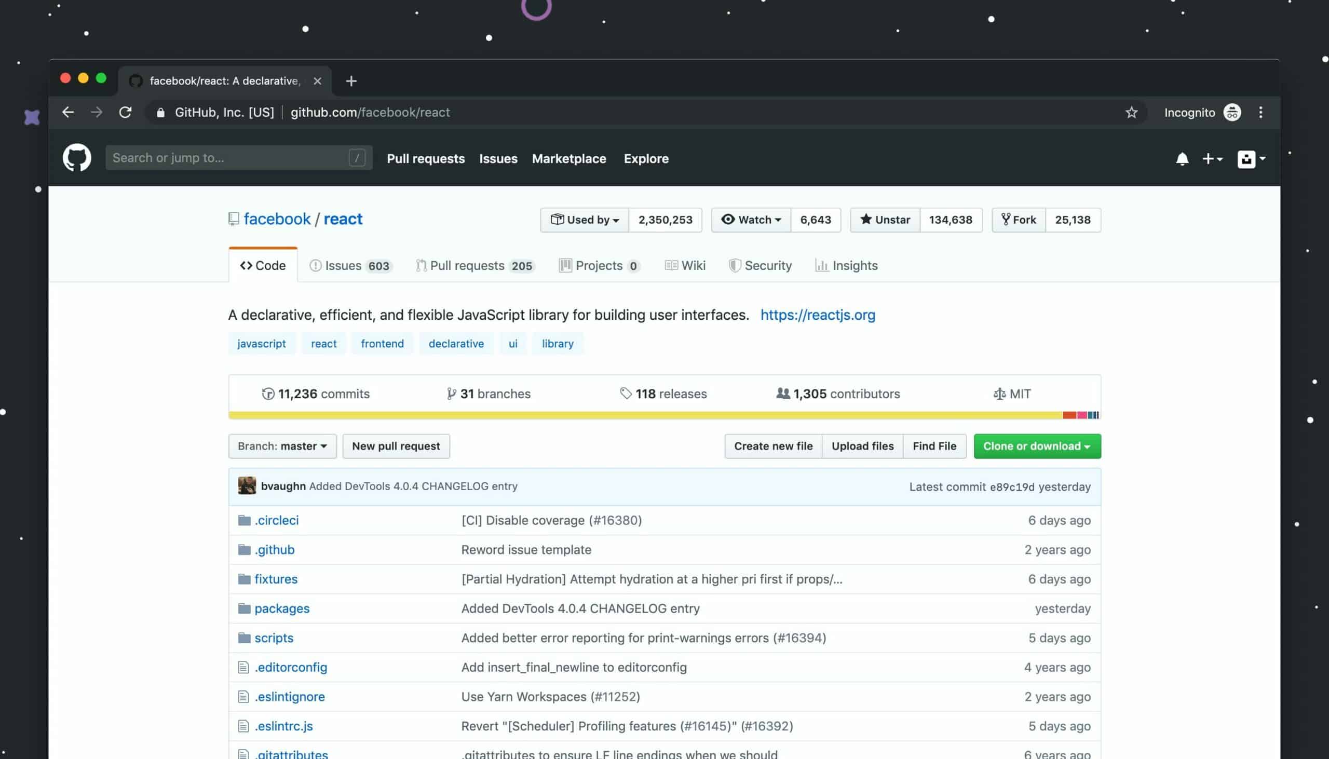Viewport: 1329px width, 759px height.
Task: Click the GitHub Octocat logo
Action: coord(77,157)
